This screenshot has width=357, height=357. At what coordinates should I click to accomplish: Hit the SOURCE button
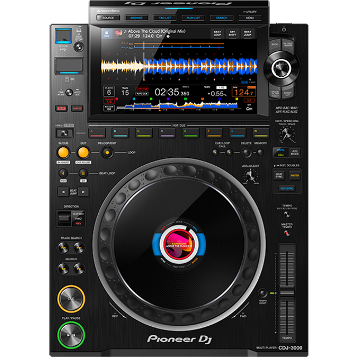108,18
